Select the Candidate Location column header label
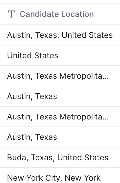The height and width of the screenshot is (183, 120). [57, 14]
